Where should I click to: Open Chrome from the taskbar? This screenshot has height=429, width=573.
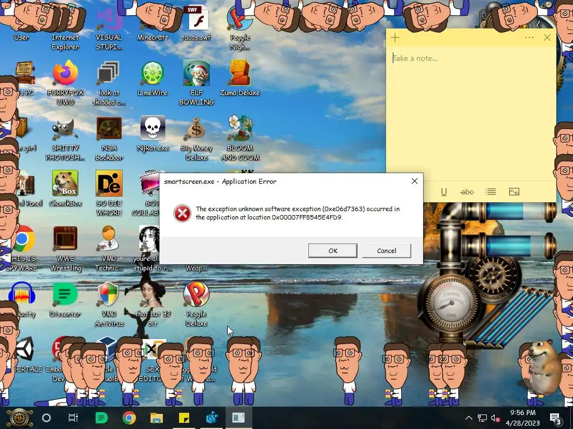129,418
